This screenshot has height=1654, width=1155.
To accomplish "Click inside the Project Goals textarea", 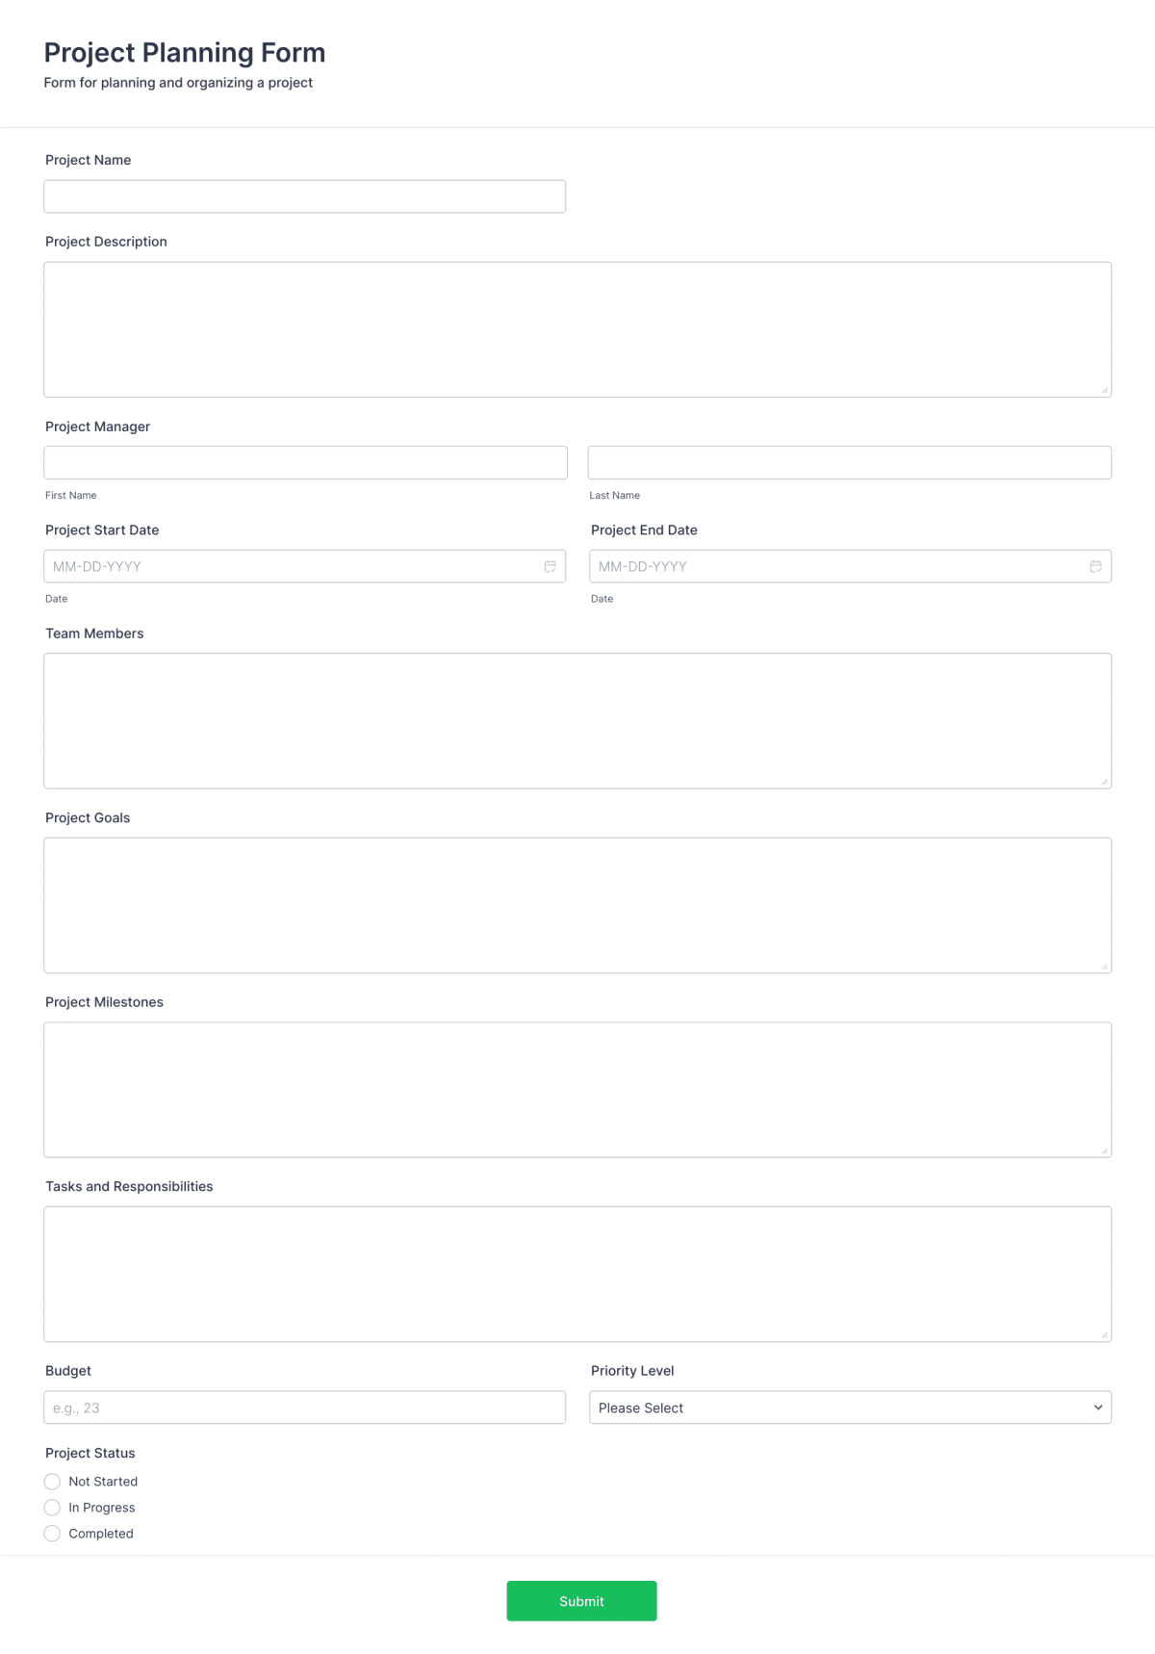I will (x=576, y=904).
